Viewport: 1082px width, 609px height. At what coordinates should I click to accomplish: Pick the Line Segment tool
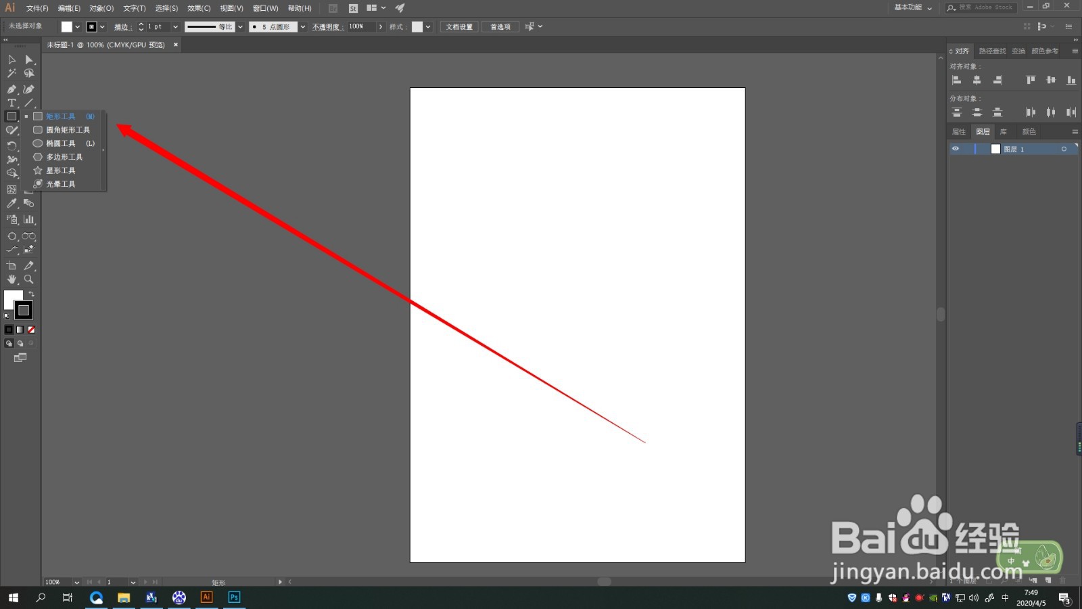pyautogui.click(x=29, y=103)
